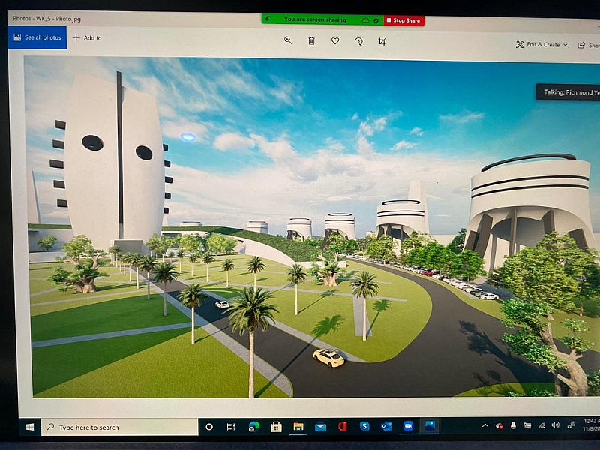Toggle speaker mute in system tray
The height and width of the screenshot is (450, 600).
point(555,425)
